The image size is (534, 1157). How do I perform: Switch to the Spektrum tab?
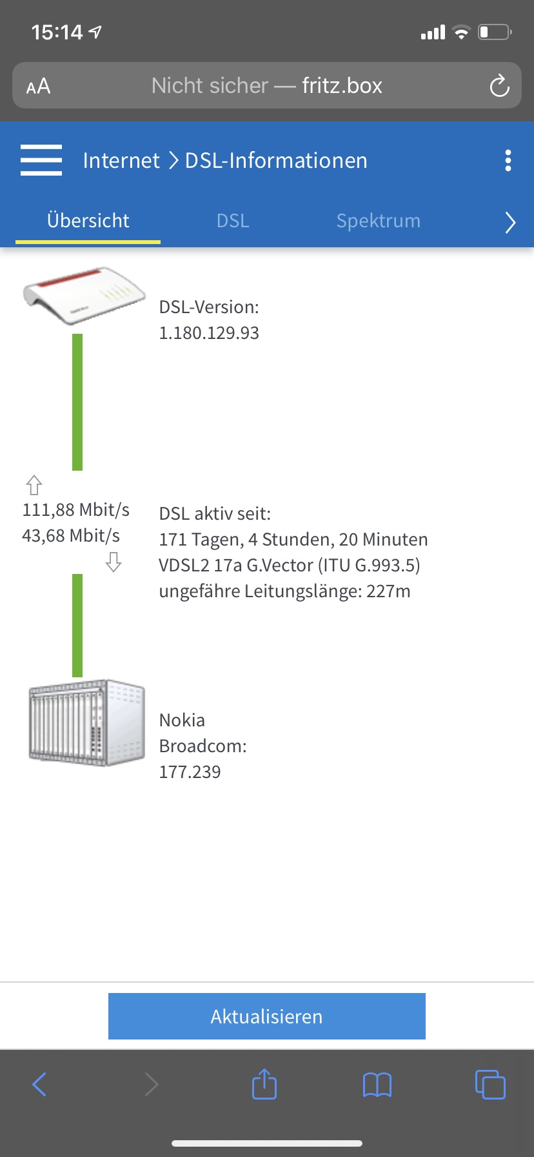click(x=378, y=221)
